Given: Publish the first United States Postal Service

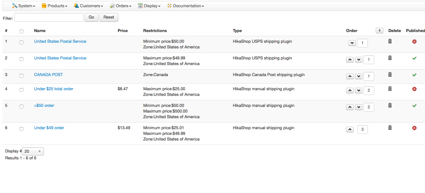Looking at the screenshot, I should [414, 41].
